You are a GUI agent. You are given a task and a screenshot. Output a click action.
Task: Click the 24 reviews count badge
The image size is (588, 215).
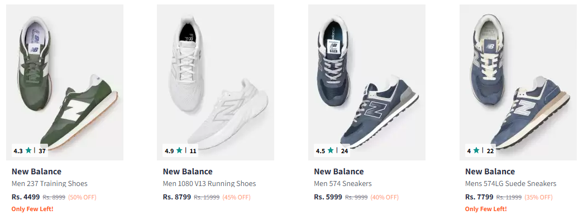[344, 151]
